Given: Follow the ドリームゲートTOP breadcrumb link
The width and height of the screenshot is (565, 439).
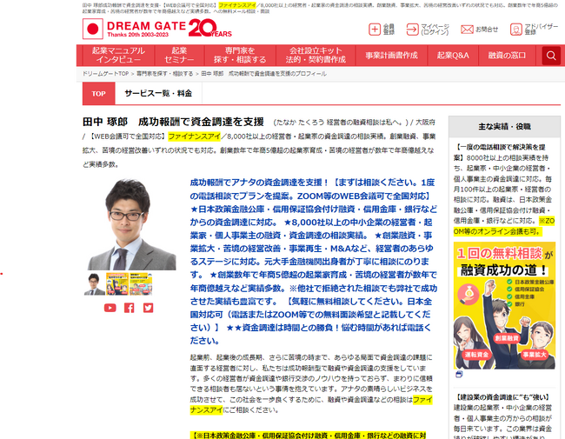Looking at the screenshot, I should [105, 74].
